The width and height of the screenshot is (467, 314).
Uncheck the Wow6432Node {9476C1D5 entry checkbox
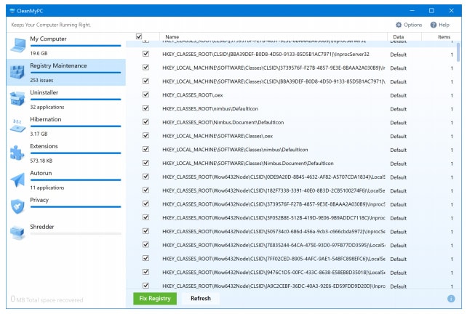pos(145,272)
